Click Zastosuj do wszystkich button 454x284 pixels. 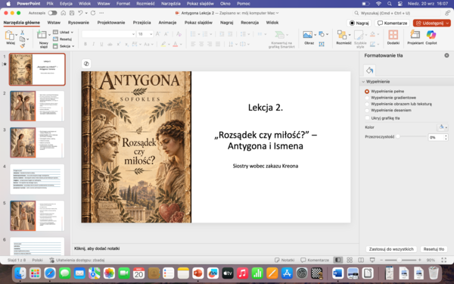coord(391,249)
